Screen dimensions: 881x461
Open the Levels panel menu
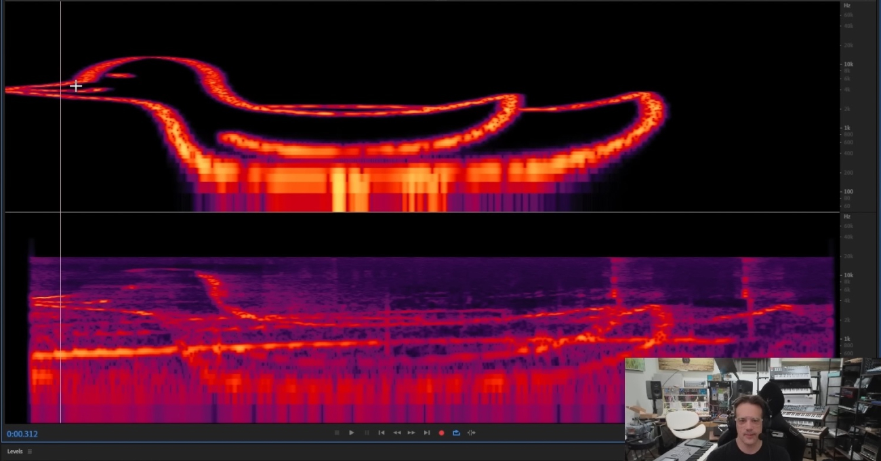[30, 451]
